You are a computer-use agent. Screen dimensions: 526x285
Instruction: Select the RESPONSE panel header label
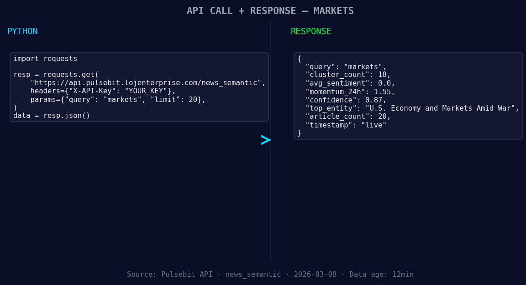[x=310, y=31]
